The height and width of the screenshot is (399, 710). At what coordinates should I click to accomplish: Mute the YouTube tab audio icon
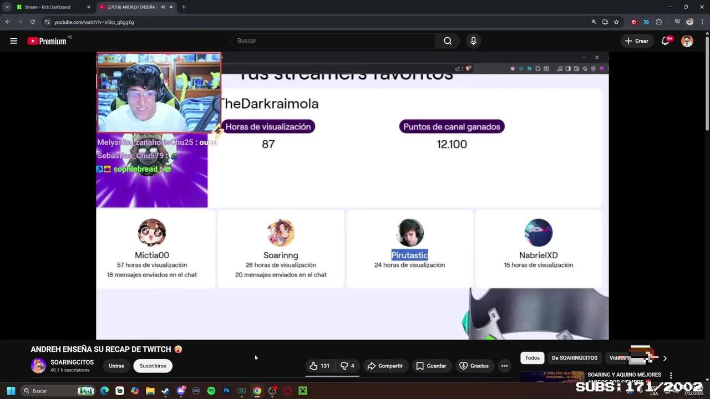(x=163, y=7)
